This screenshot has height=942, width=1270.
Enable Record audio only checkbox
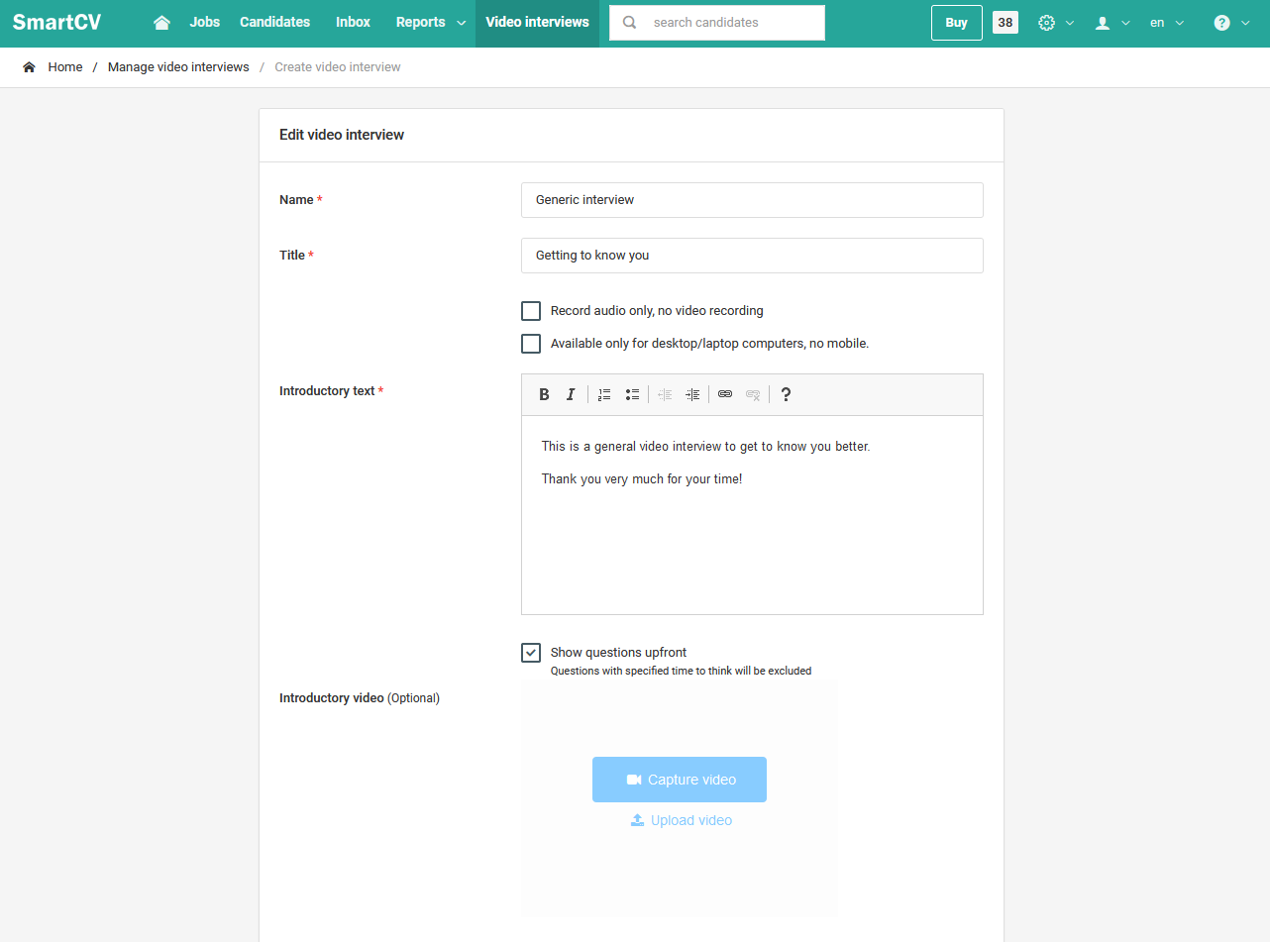[531, 311]
